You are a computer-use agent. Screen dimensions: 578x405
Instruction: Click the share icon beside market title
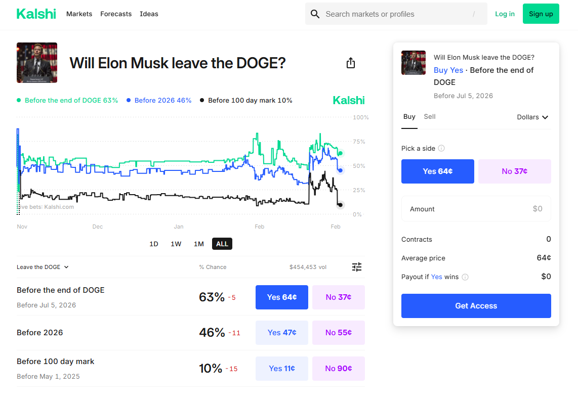point(351,63)
